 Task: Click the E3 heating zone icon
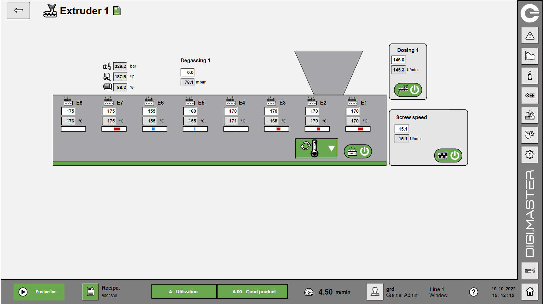pyautogui.click(x=271, y=101)
